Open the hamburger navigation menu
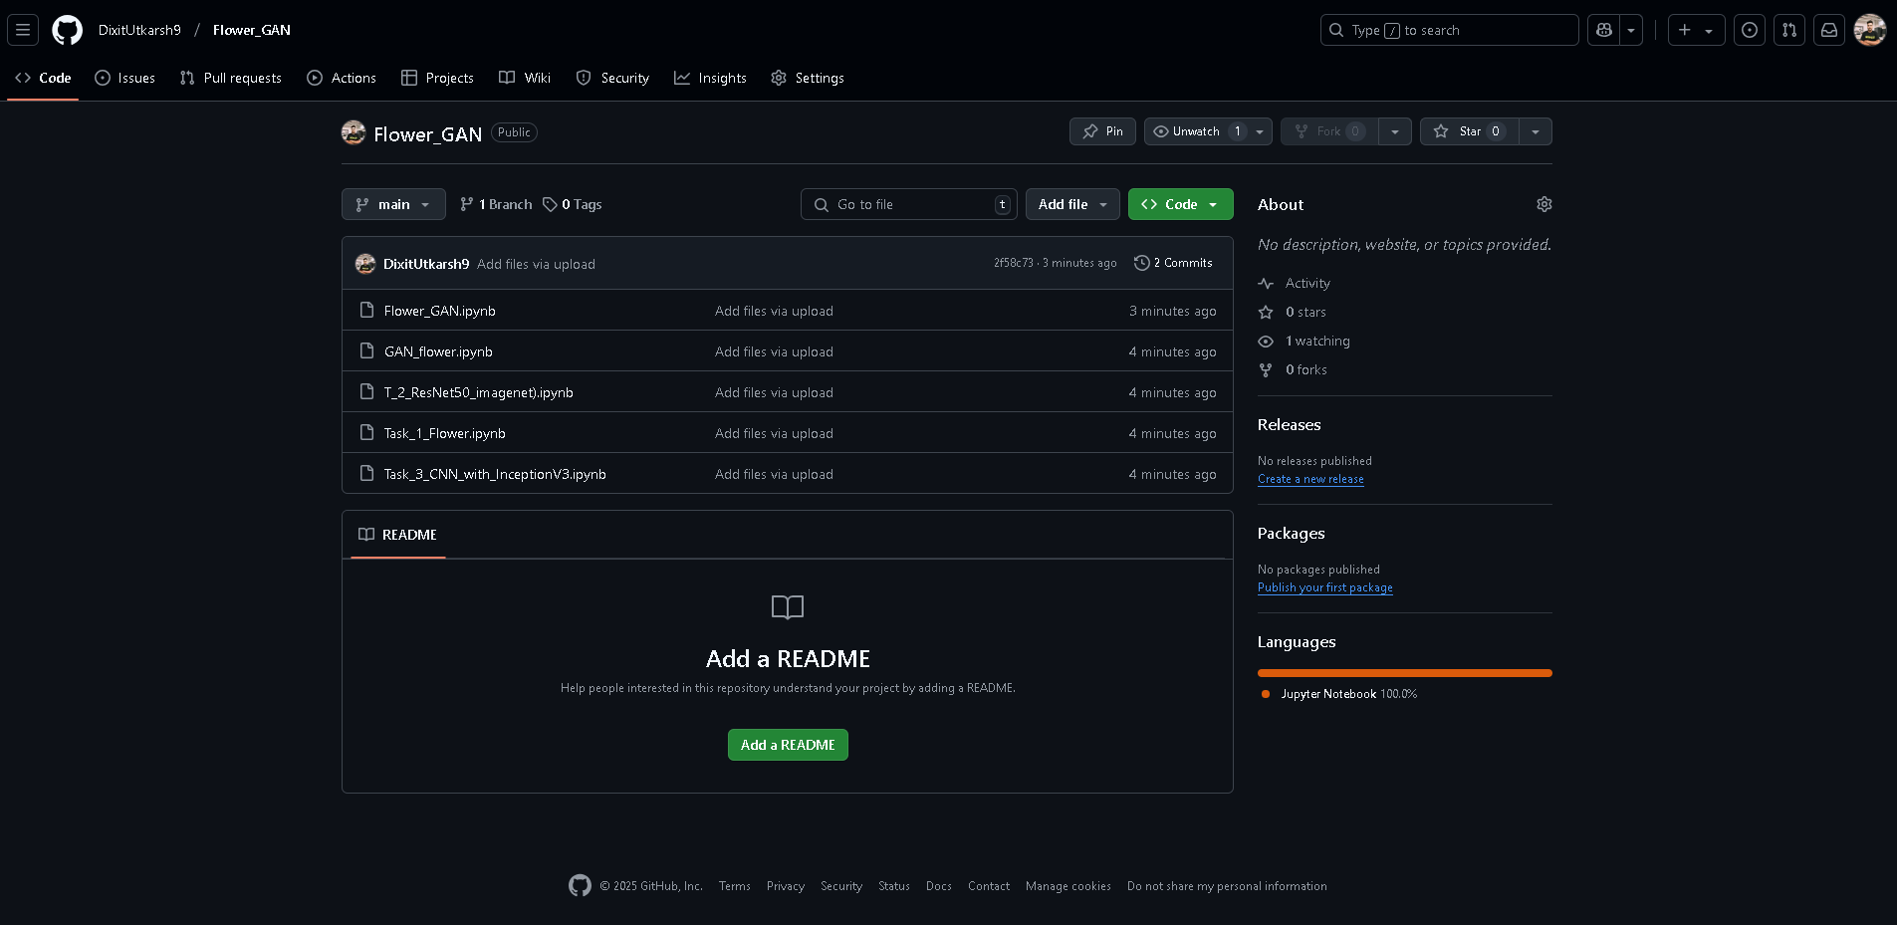The height and width of the screenshot is (925, 1897). pos(23,30)
